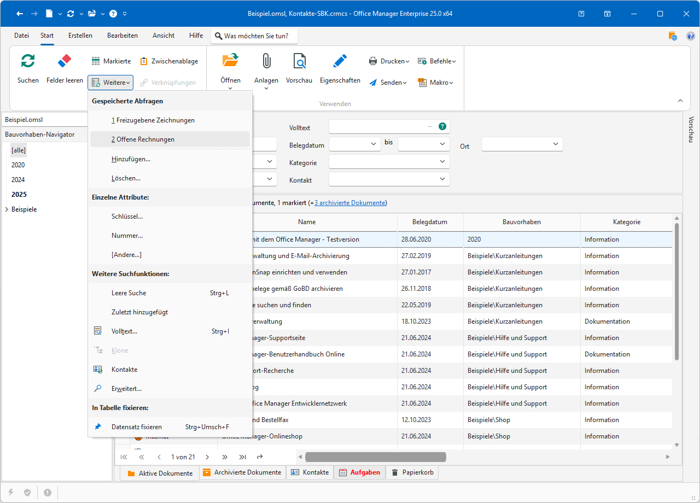Expand the Beispiele tree node
This screenshot has width=700, height=503.
click(6, 209)
